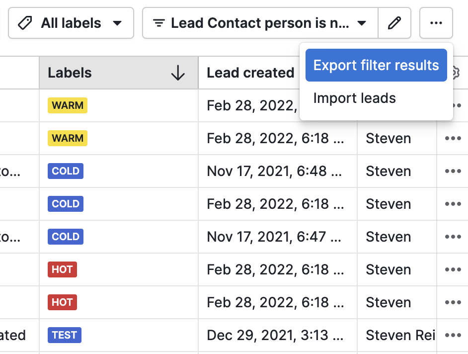Screen dimensions: 468x354
Task: Click the funnel icon in the filter button
Action: coord(158,23)
